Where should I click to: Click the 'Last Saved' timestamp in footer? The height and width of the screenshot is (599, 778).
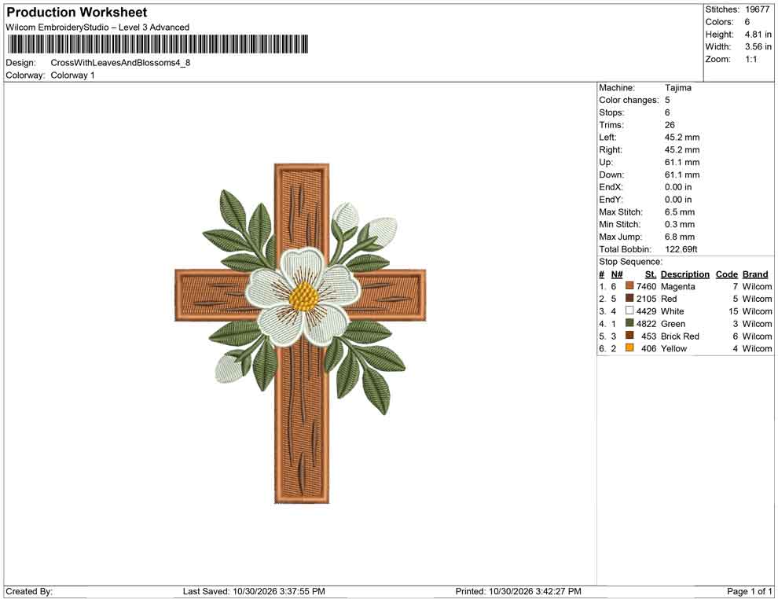[x=254, y=591]
